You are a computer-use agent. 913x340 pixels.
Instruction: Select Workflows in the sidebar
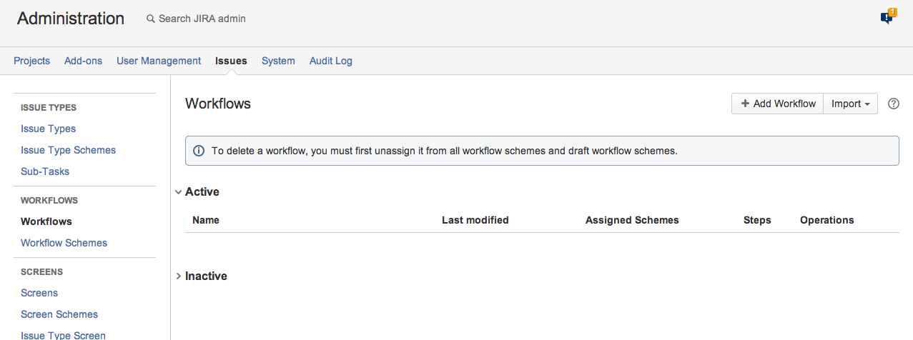click(46, 221)
